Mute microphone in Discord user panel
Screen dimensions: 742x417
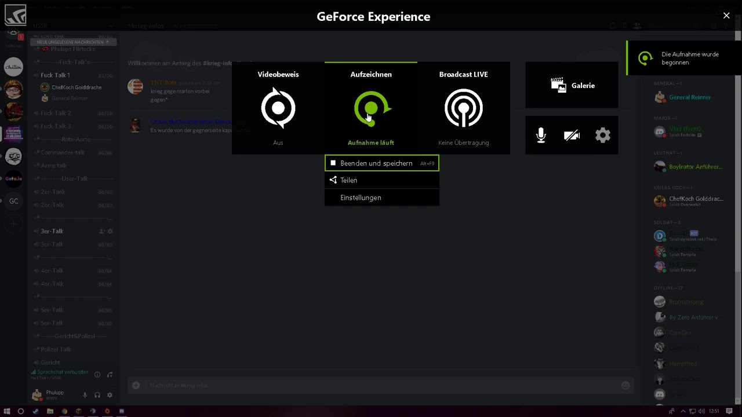pos(85,395)
